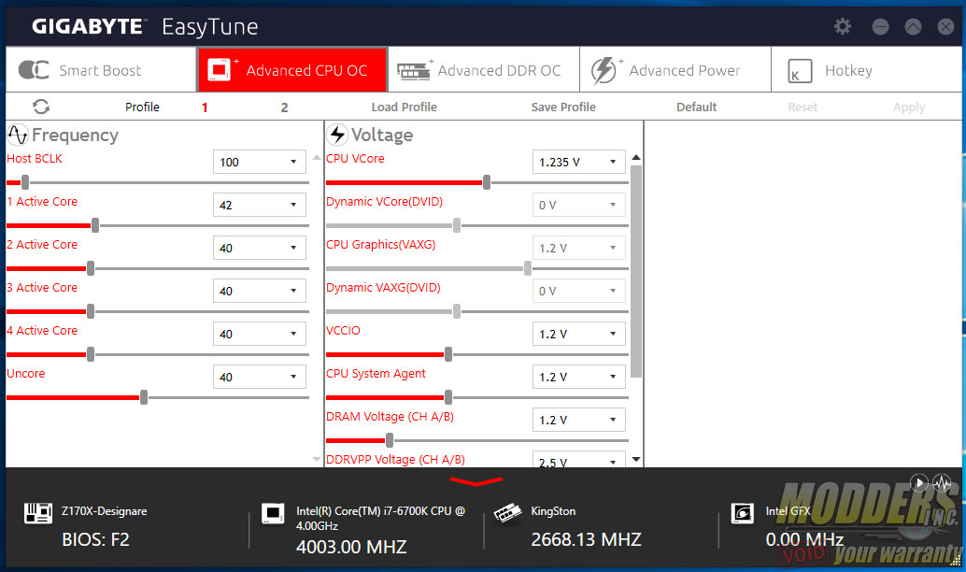
Task: Click the round play icon in status bar
Action: (x=918, y=482)
